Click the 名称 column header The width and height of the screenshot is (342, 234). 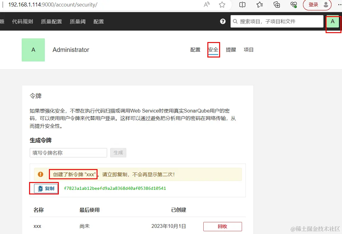[39, 210]
